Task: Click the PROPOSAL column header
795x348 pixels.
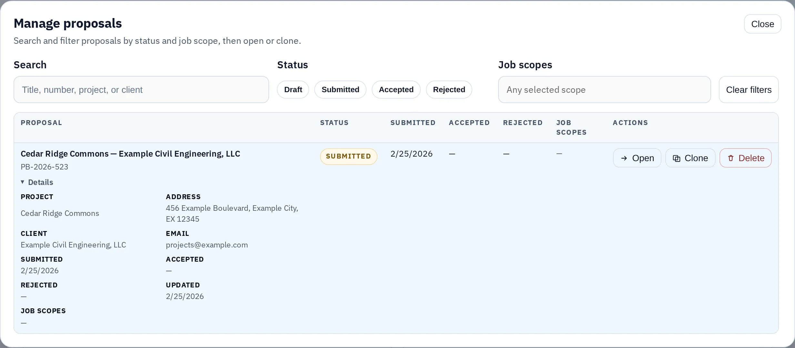Action: point(41,122)
